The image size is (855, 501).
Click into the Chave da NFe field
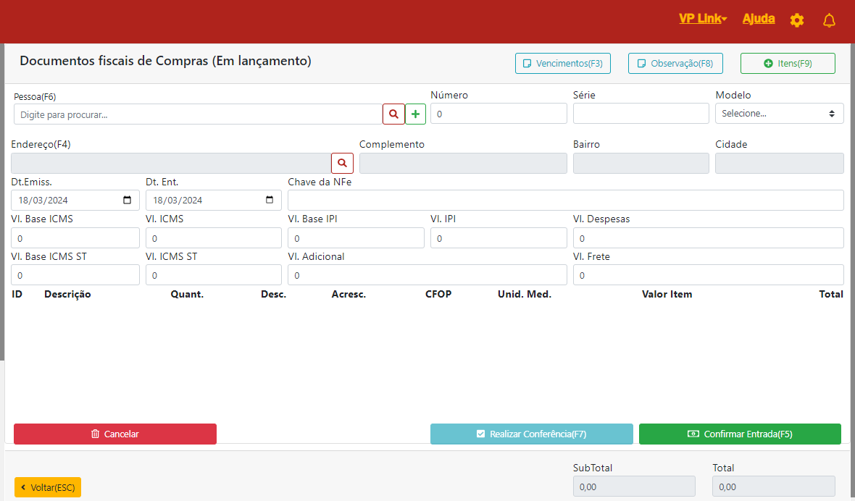(565, 201)
